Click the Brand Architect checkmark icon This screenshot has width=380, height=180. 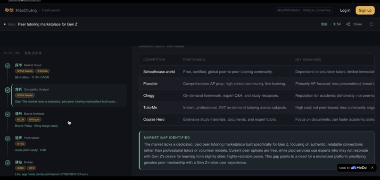[x=8, y=114]
